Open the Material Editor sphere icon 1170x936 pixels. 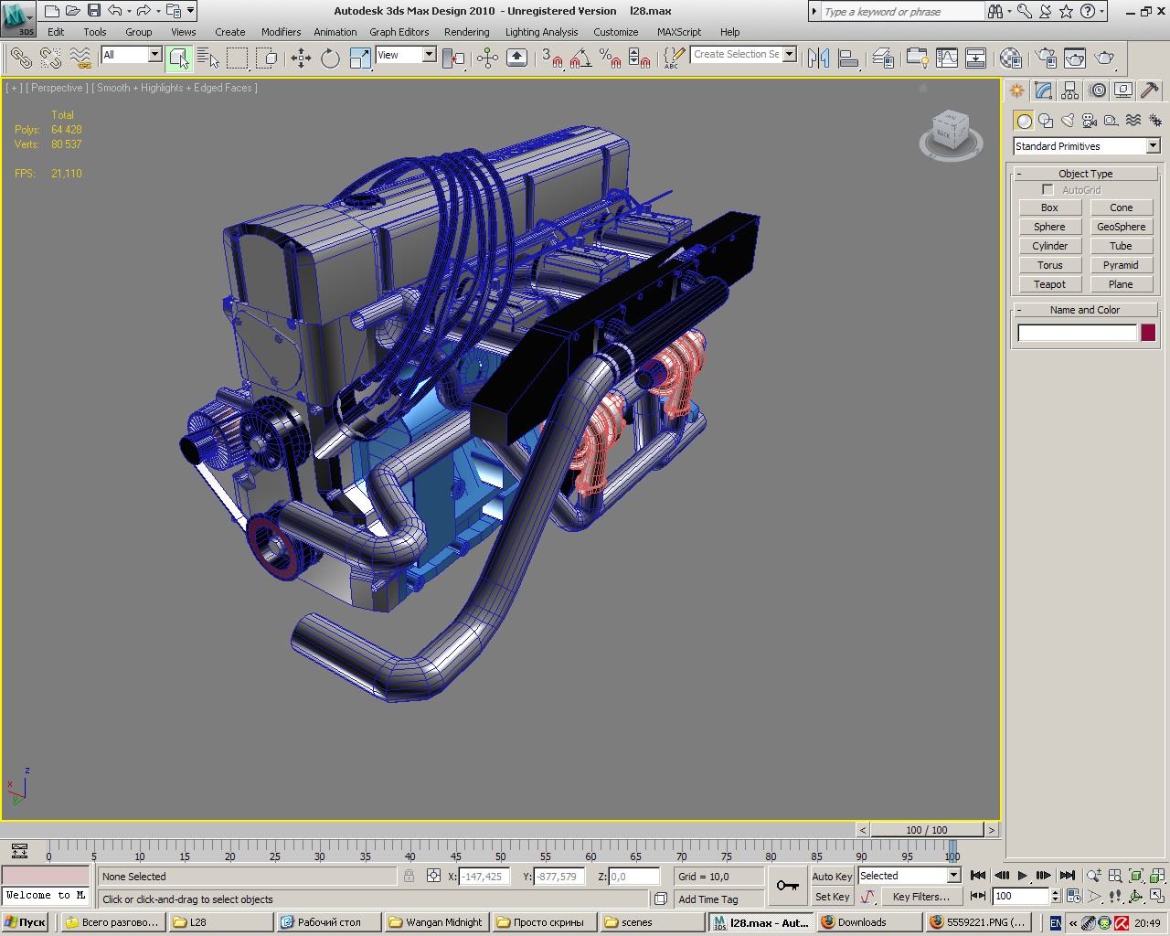1010,58
